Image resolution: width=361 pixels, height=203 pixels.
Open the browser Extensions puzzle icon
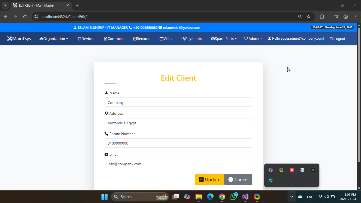coord(322,17)
